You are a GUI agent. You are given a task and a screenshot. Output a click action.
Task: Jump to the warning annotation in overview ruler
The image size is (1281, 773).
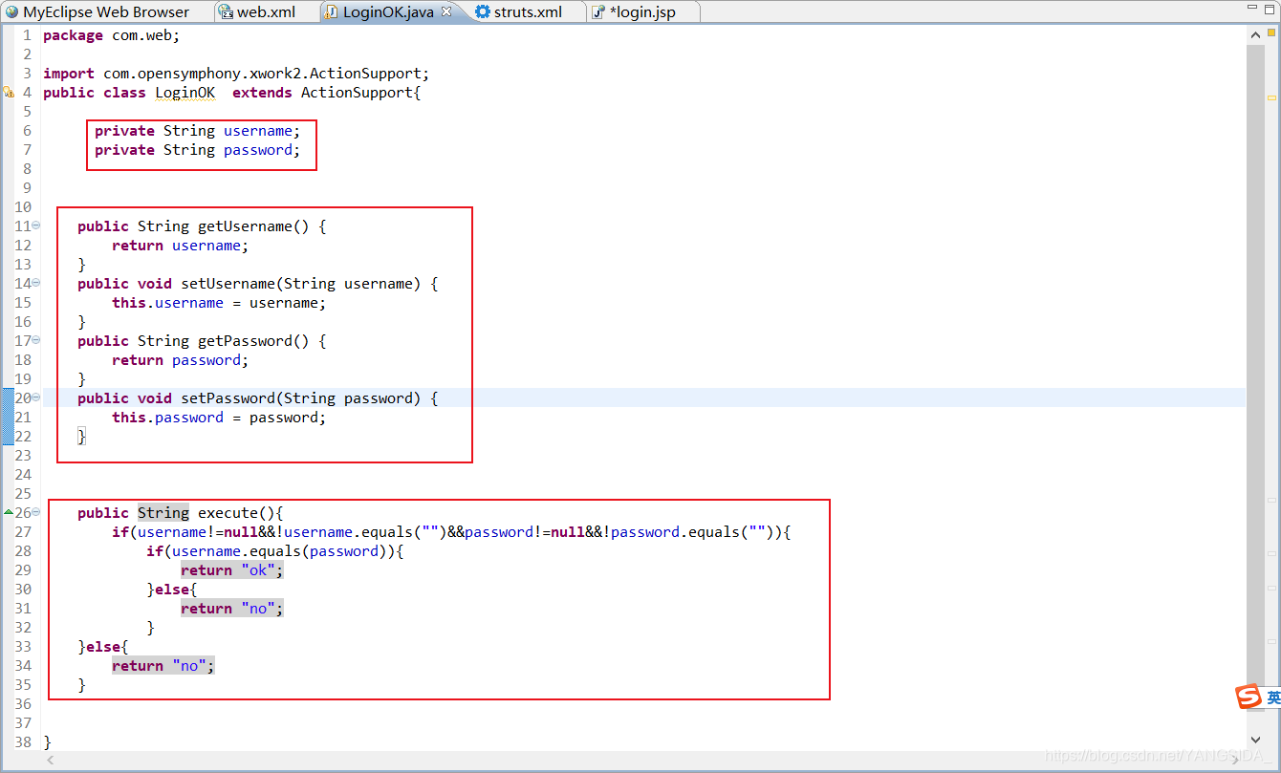click(x=1271, y=97)
